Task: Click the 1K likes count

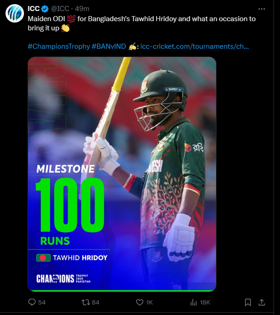Action: click(x=150, y=302)
